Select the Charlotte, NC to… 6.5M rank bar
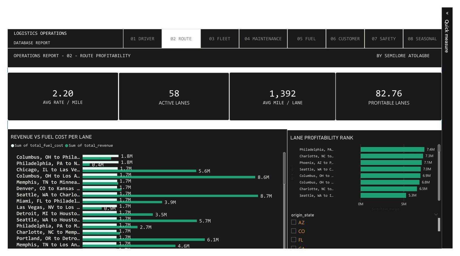The height and width of the screenshot is (256, 460). tap(389, 189)
